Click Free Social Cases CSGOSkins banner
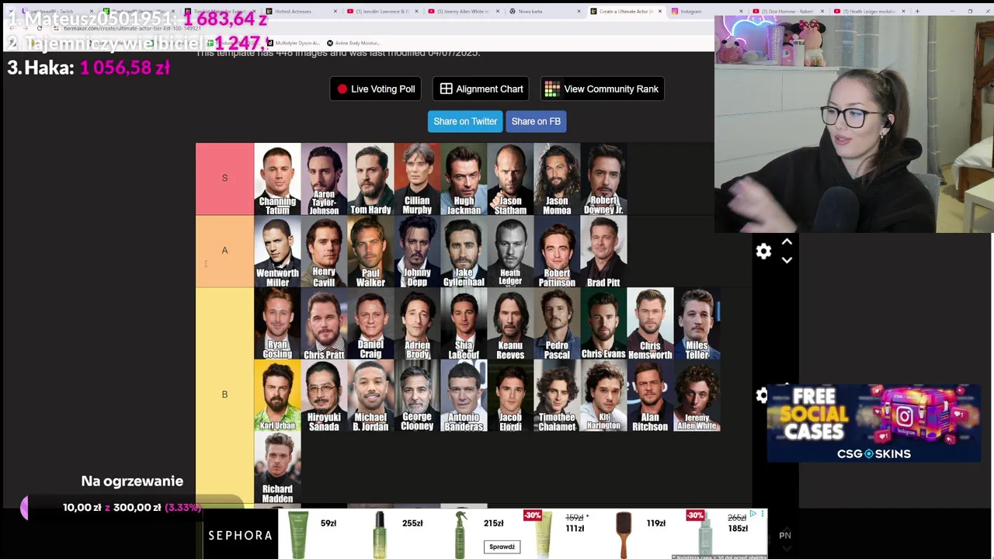The height and width of the screenshot is (559, 994). 874,423
